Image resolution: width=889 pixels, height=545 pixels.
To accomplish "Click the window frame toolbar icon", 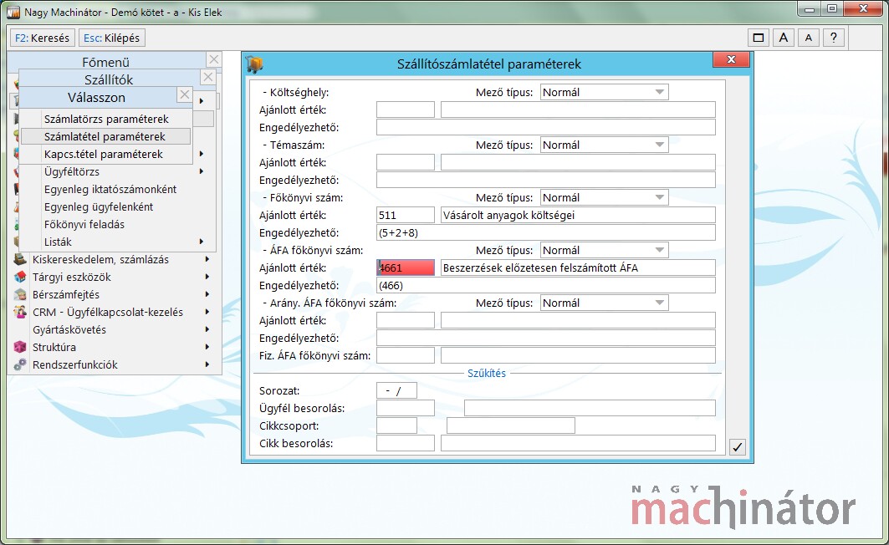I will point(758,38).
